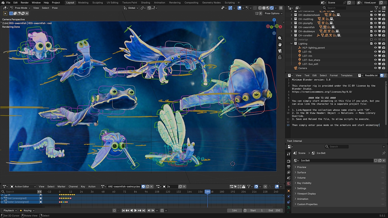Click the outliner filter funnel icon
Image resolution: width=388 pixels, height=218 pixels.
(376, 8)
